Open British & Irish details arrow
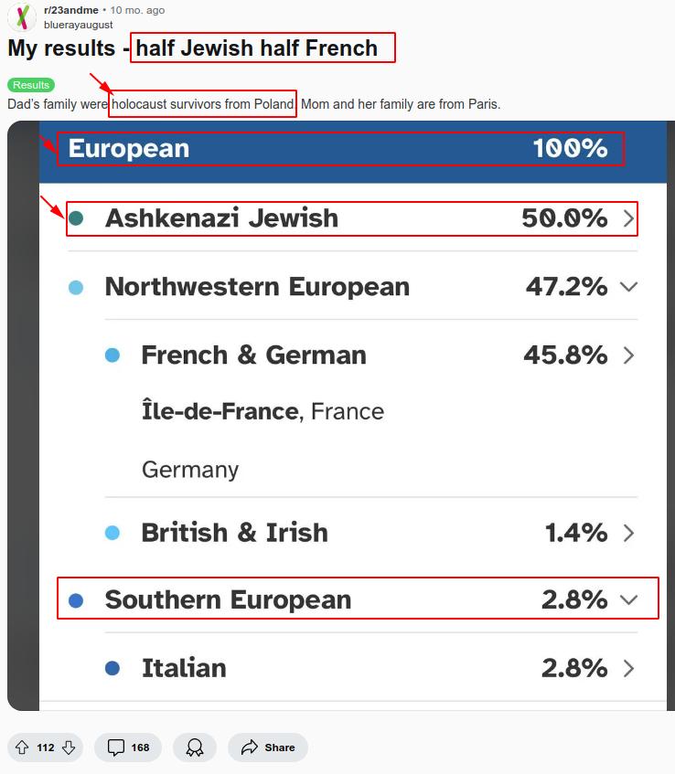675x774 pixels. [x=628, y=532]
